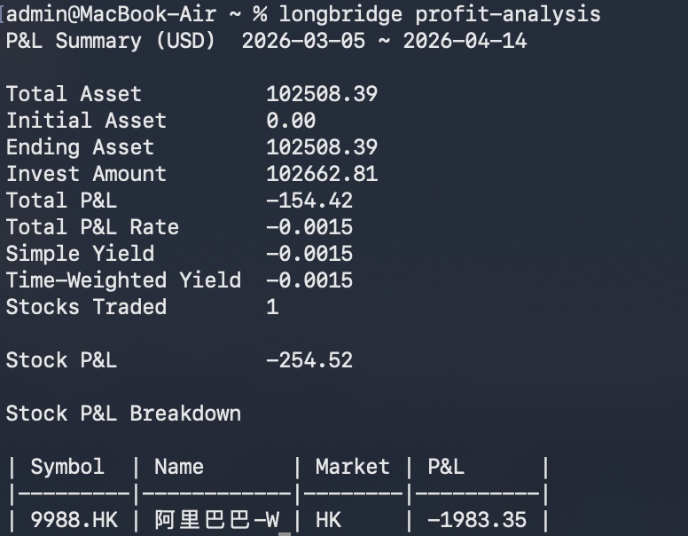Click the Symbol column header

[x=67, y=467]
